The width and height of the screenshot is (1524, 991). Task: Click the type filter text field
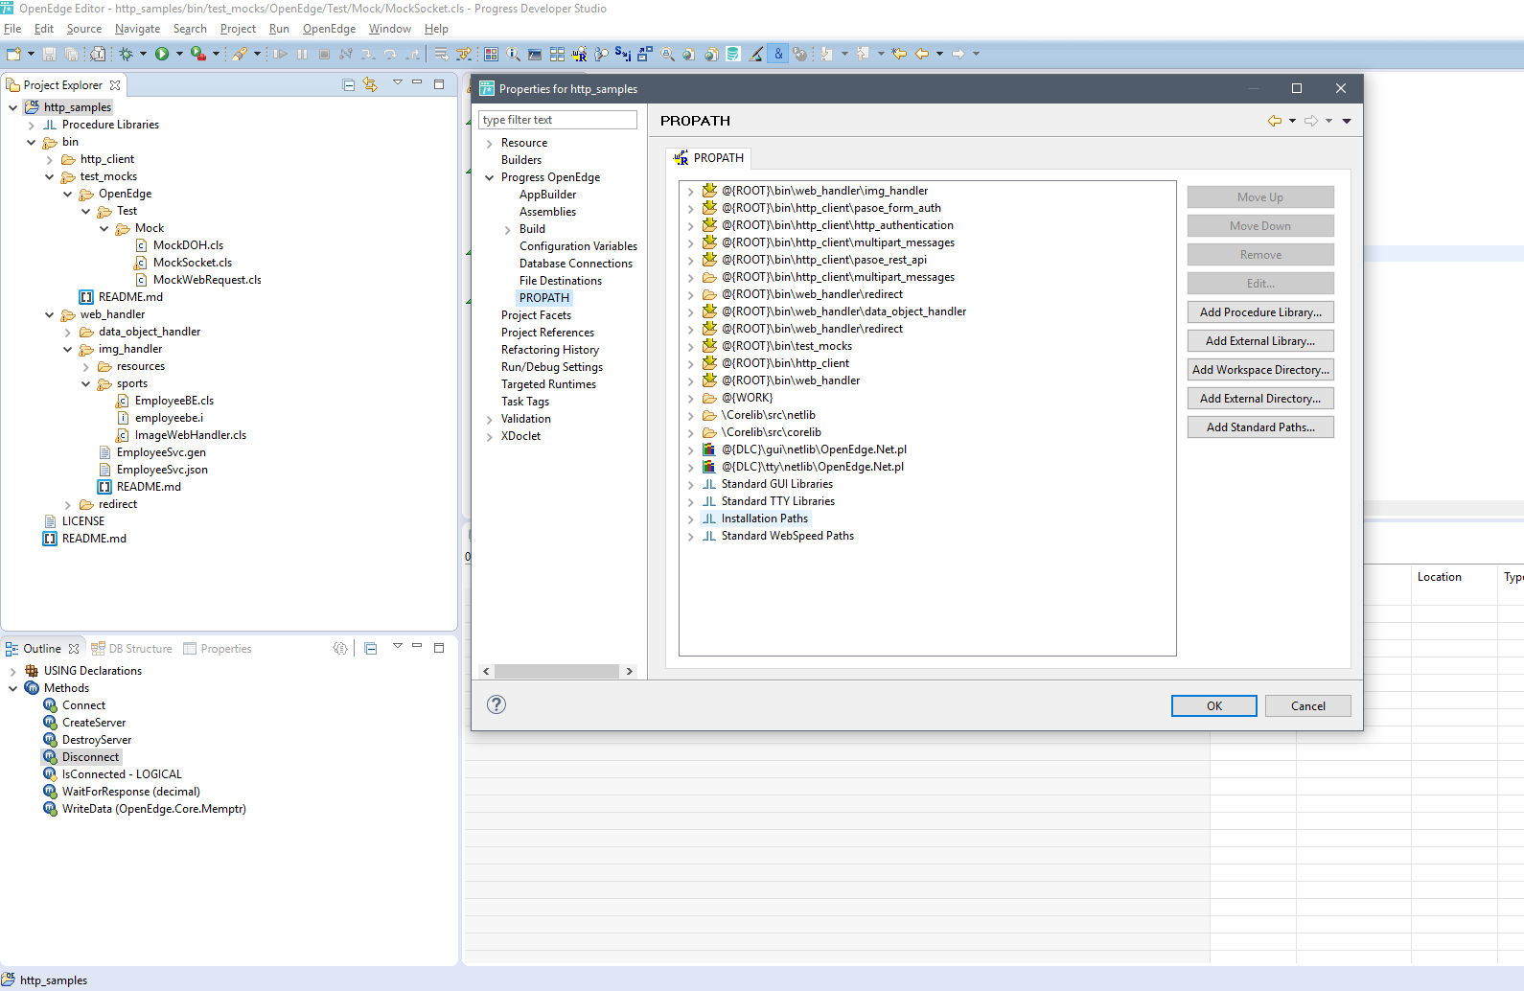(x=558, y=120)
